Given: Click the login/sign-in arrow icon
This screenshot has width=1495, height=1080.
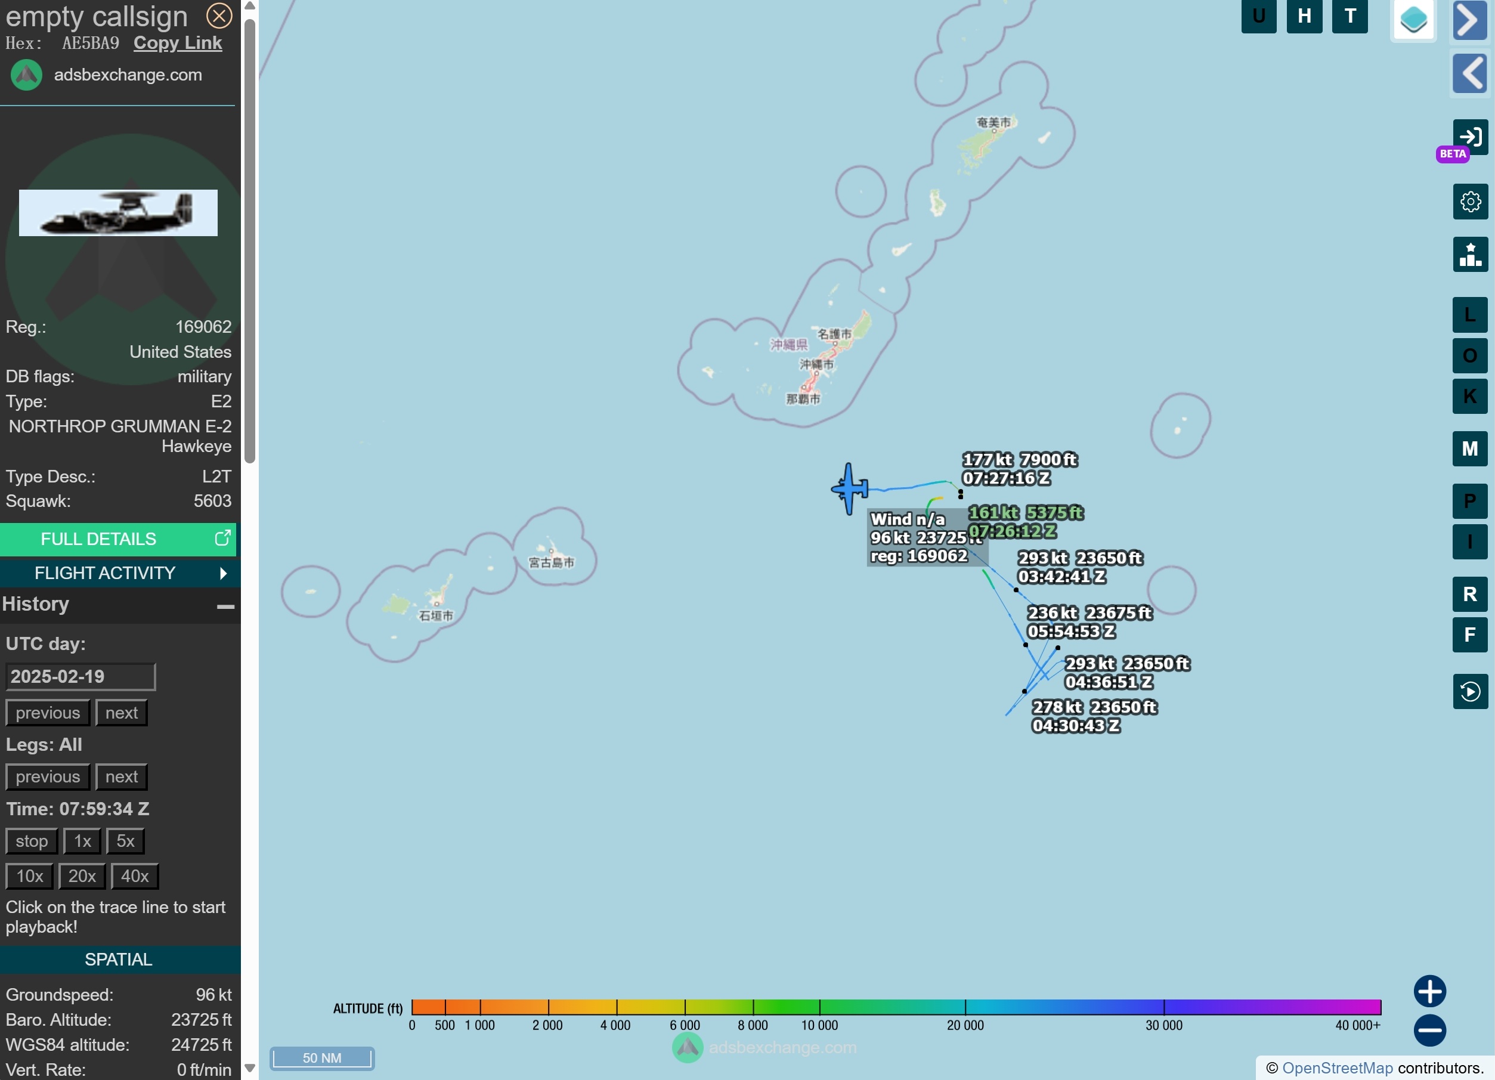Looking at the screenshot, I should (1468, 136).
